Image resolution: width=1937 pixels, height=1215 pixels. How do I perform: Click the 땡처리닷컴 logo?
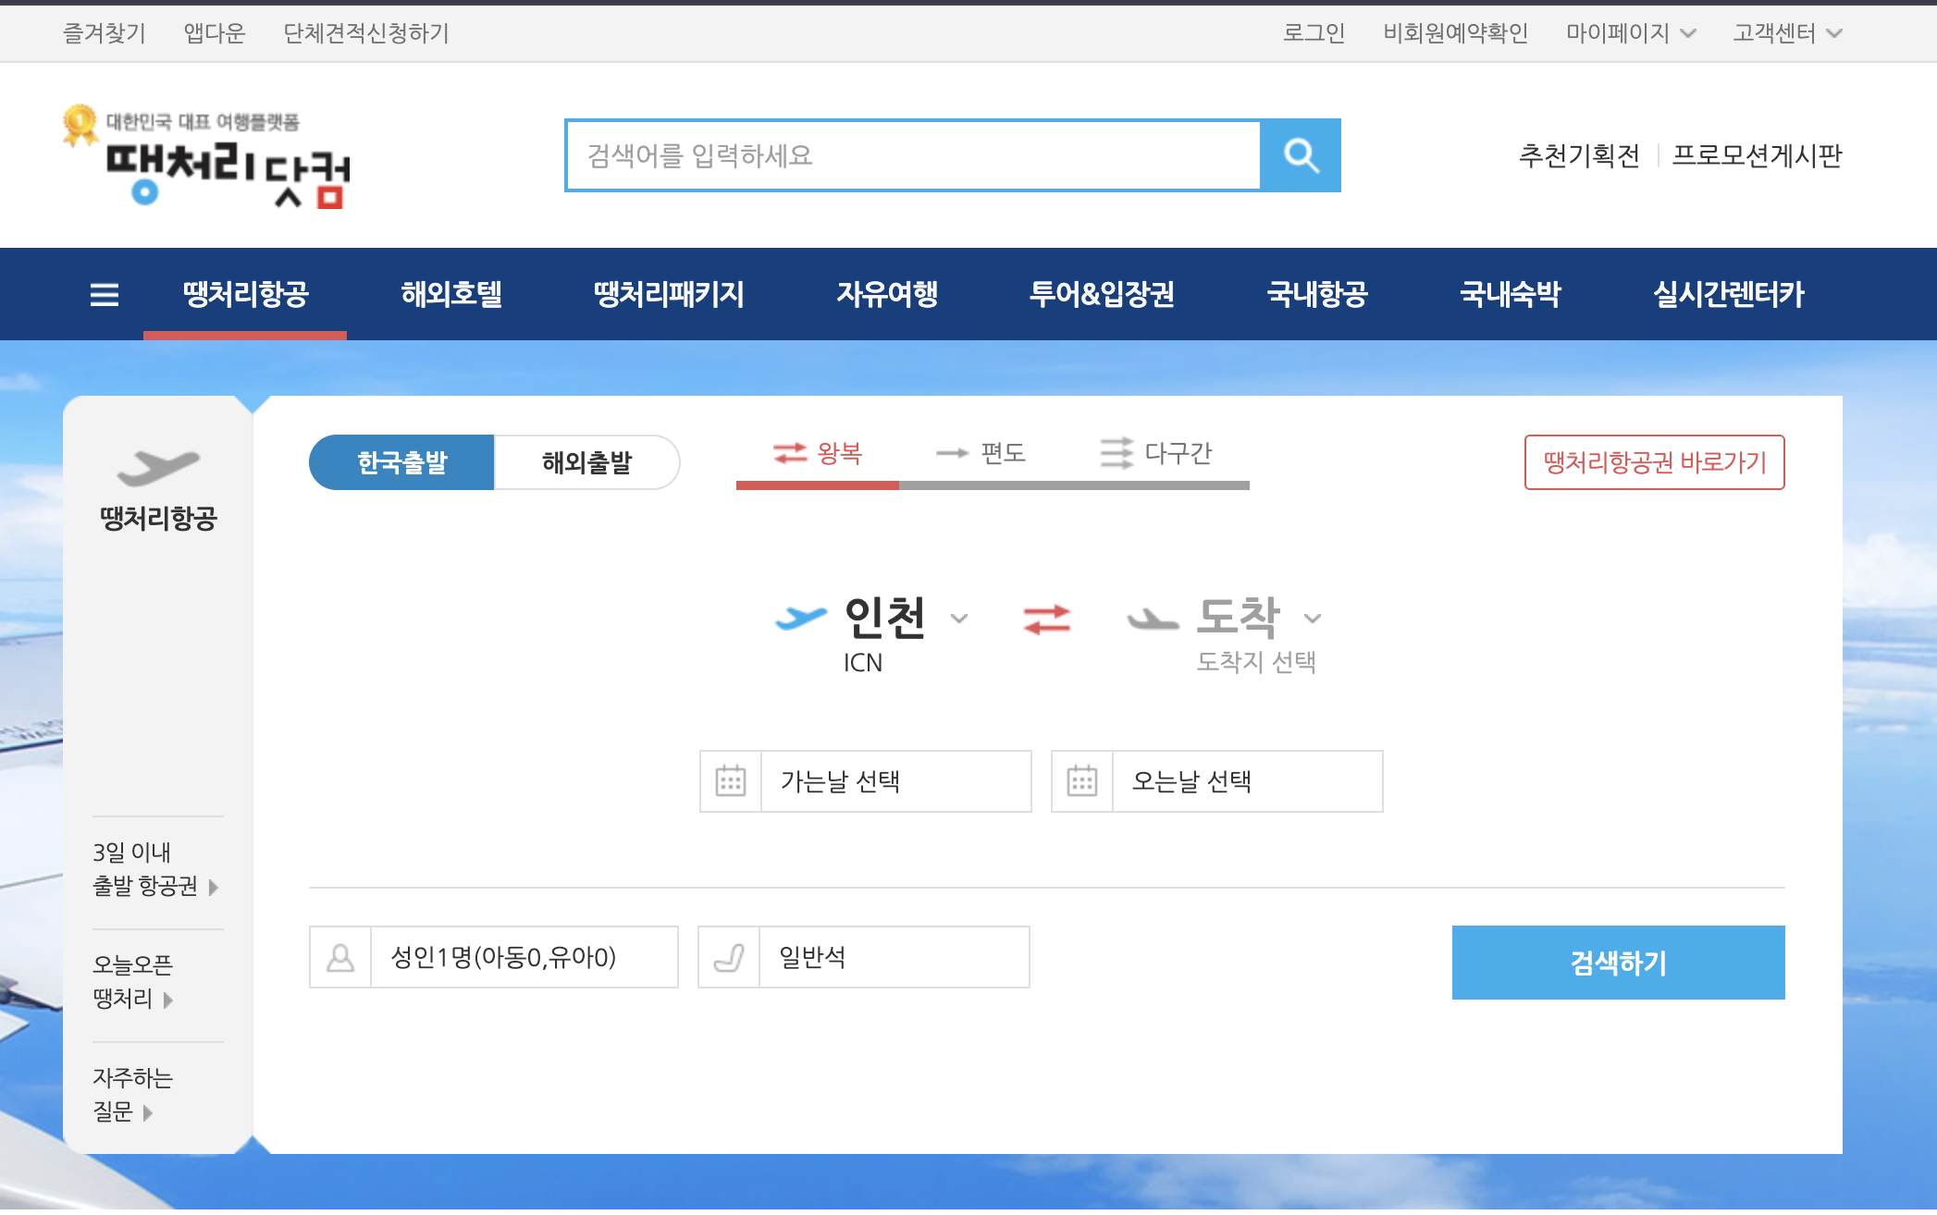click(x=207, y=157)
